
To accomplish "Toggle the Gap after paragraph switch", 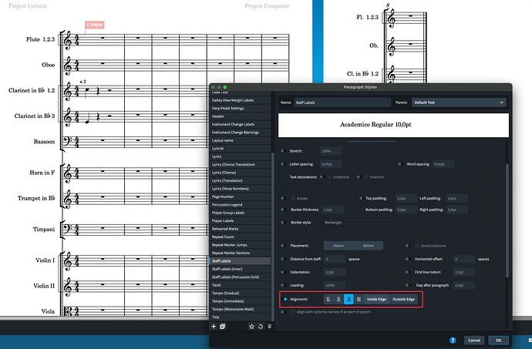I will tap(408, 285).
